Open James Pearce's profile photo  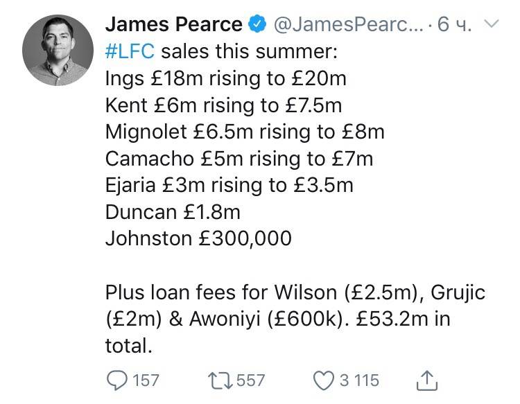[58, 50]
